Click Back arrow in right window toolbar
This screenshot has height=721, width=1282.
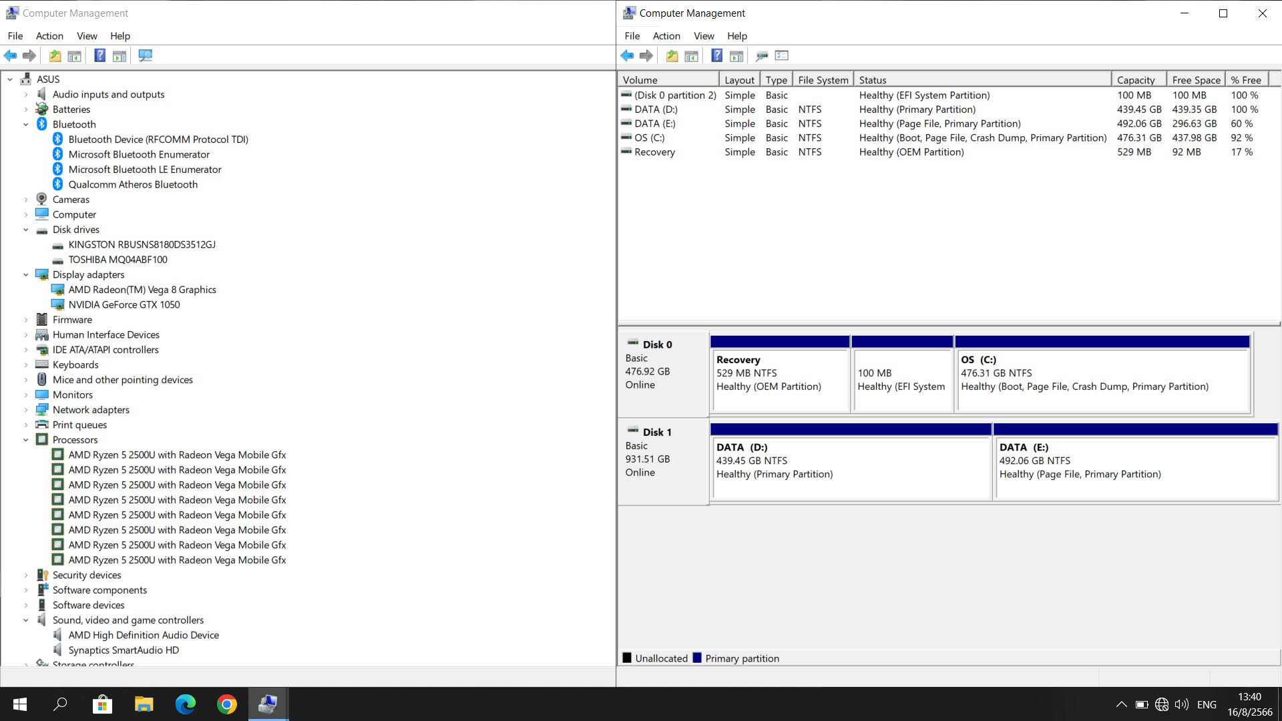(627, 55)
